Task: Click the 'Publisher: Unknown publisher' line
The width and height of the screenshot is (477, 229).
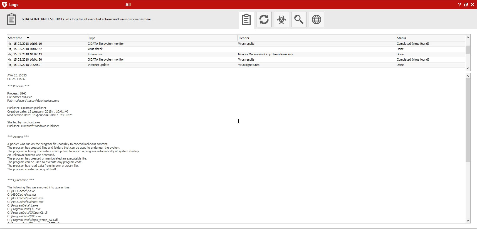Action: [x=27, y=108]
